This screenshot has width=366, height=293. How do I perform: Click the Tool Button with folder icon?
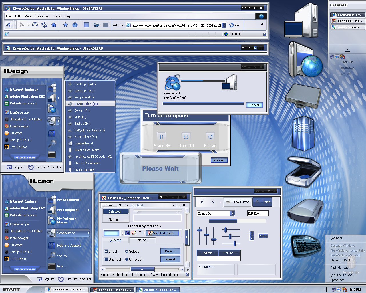pyautogui.click(x=237, y=202)
